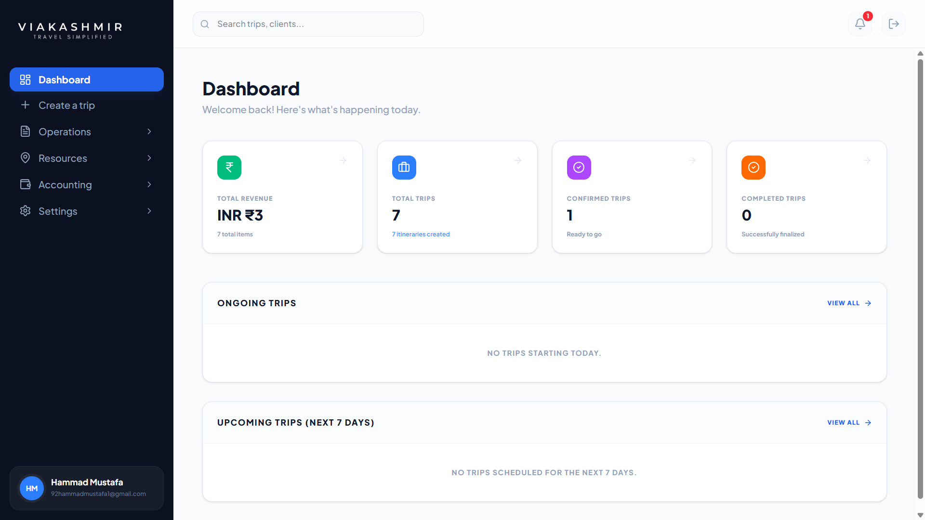925x520 pixels.
Task: Click the Accounting wallet icon
Action: click(25, 184)
